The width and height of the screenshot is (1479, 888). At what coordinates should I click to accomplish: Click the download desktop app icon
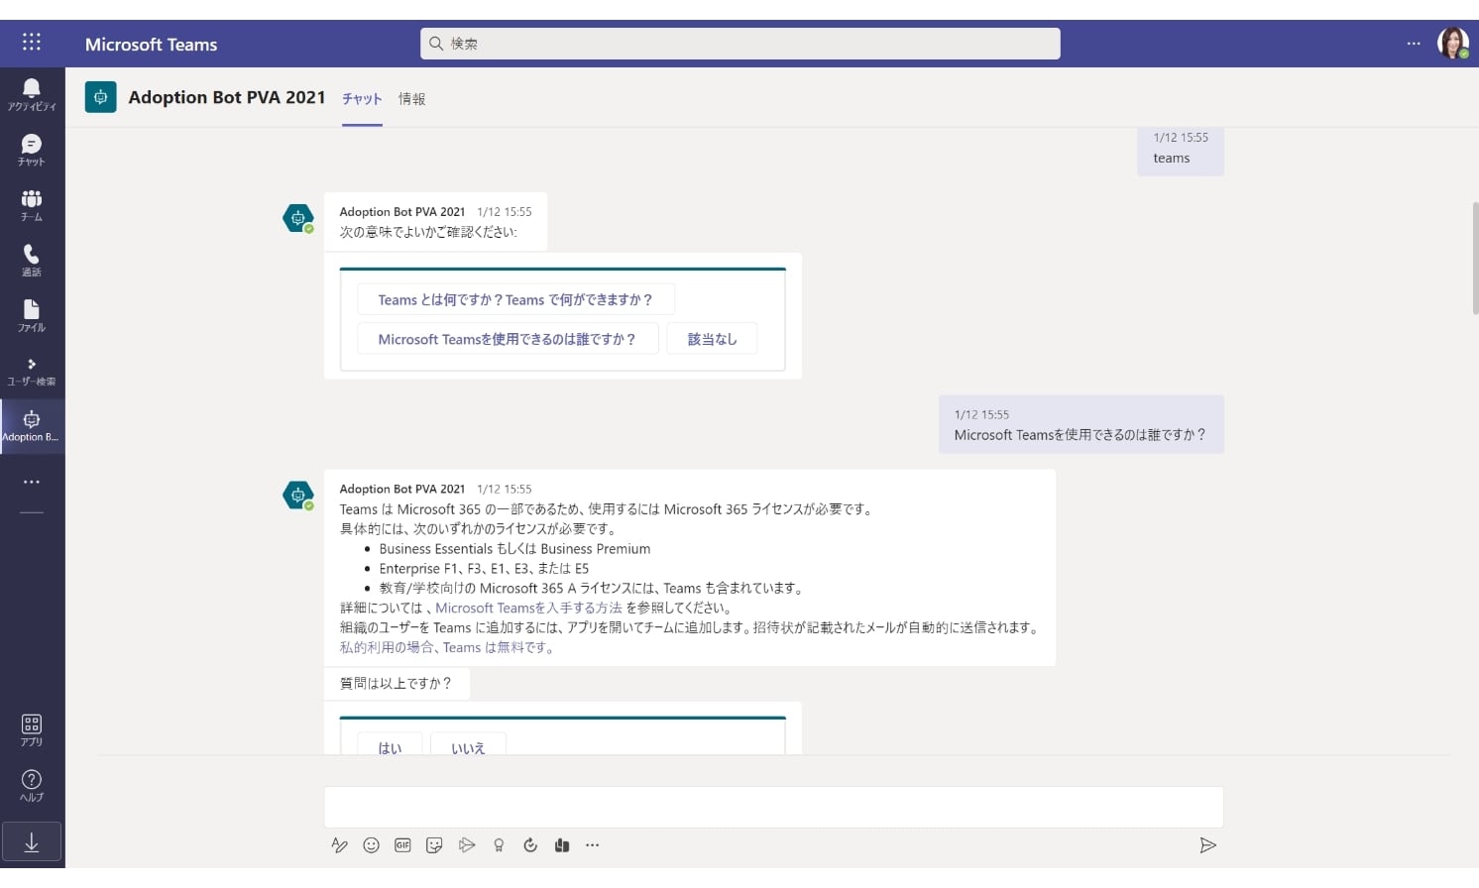[x=32, y=842]
